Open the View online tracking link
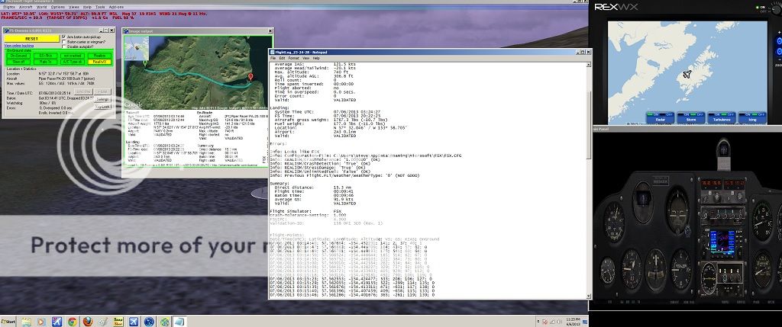This screenshot has height=327, width=782. [19, 46]
